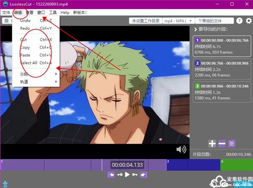253x188 pixels.
Task: Click the 未设置工作目录 button
Action: [x=146, y=21]
